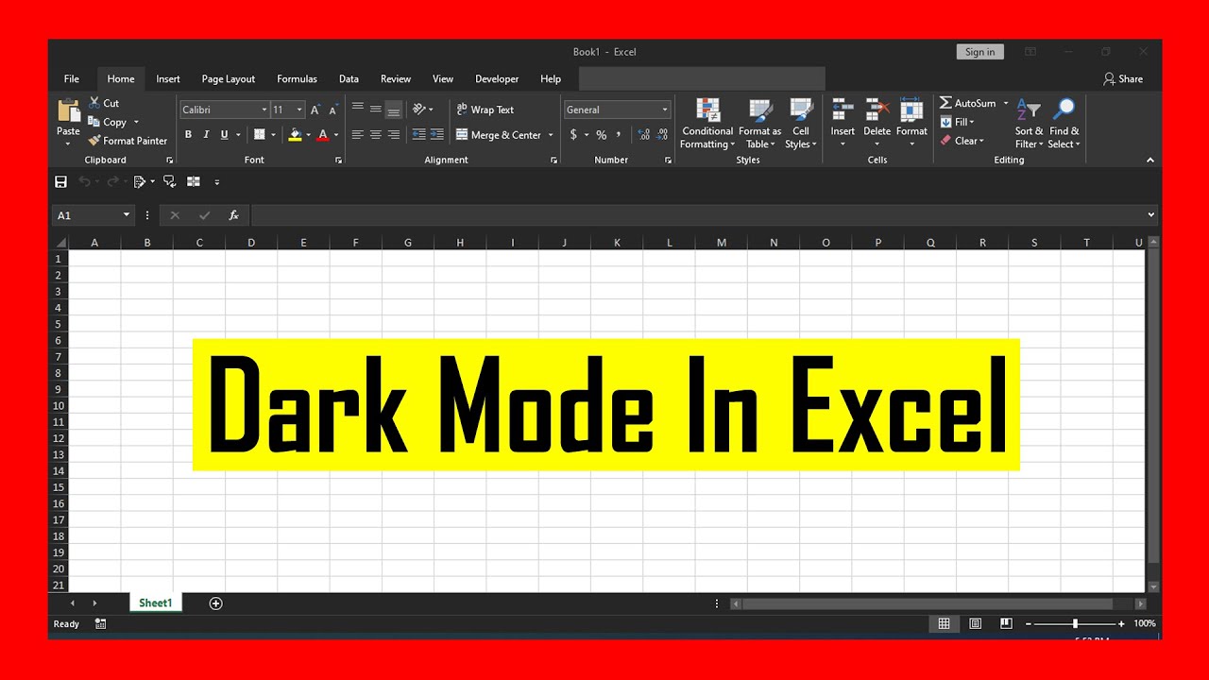The image size is (1209, 680).
Task: Click the Orientation text rotation icon
Action: tap(419, 110)
